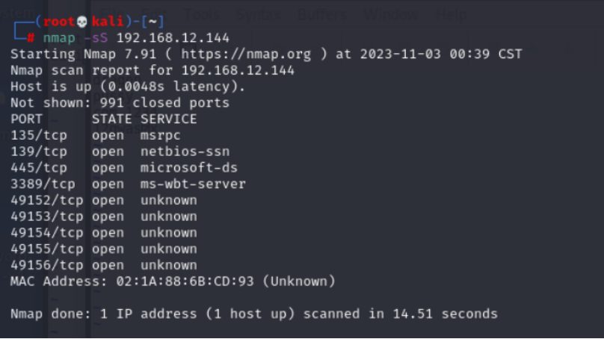Click the 'Nmap done' summary line
Image resolution: width=604 pixels, height=339 pixels.
pos(253,314)
